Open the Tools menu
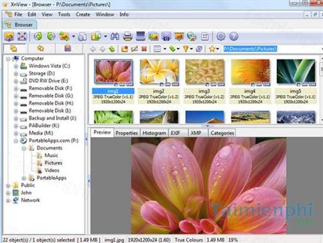Image resolution: width=323 pixels, height=243 pixels. point(64,14)
